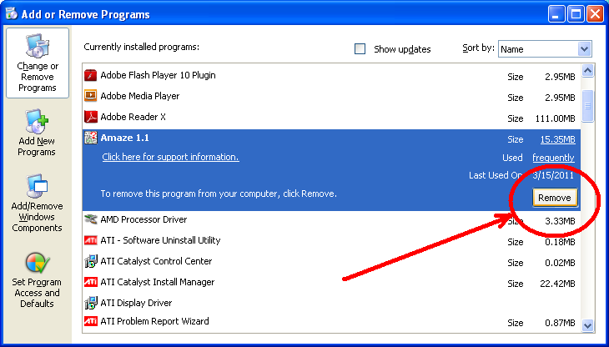609x347 pixels.
Task: Click the title bar Add or Remove Programs icon
Action: click(12, 13)
